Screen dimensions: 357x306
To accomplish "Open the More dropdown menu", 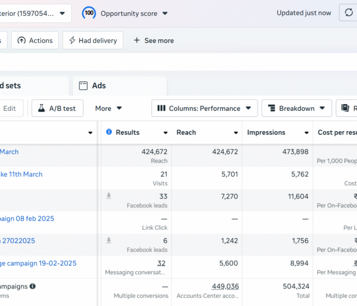I will [109, 108].
